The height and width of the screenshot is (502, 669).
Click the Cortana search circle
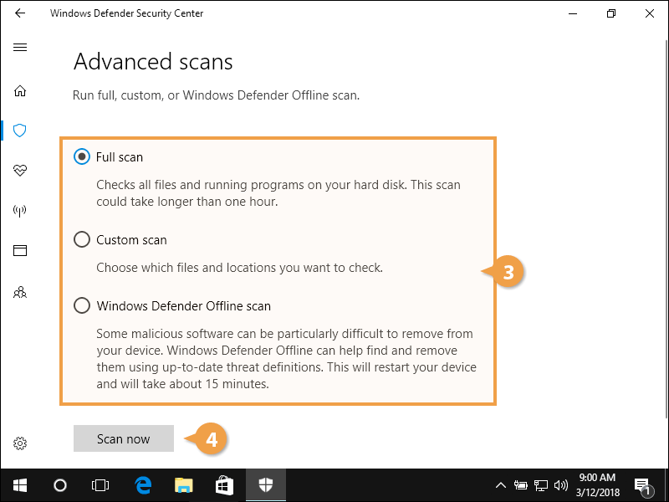(60, 485)
